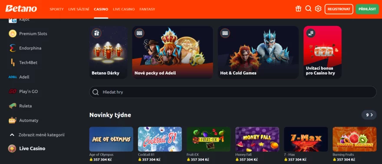The height and width of the screenshot is (164, 382).
Task: Click the search magnifier icon in header
Action: pos(309,9)
